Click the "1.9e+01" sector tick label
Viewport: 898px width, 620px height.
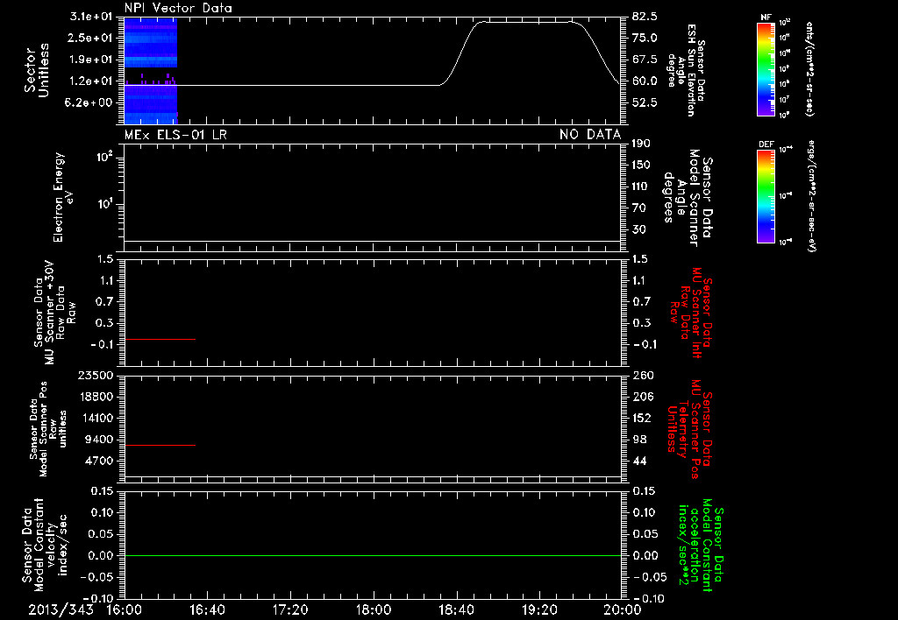click(x=90, y=60)
